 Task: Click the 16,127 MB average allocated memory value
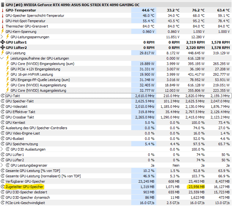(x=222, y=187)
